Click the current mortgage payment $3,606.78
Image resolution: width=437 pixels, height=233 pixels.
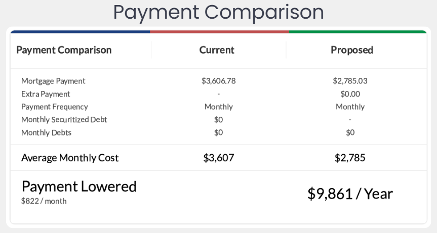click(x=218, y=81)
